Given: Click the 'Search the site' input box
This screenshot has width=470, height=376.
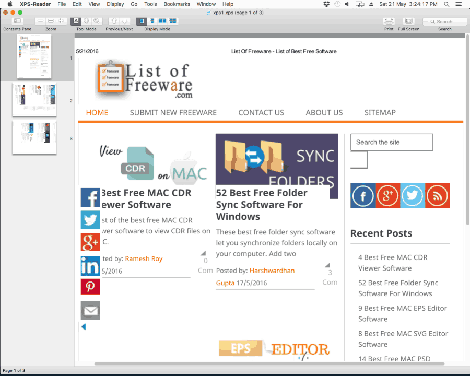Looking at the screenshot, I should (392, 142).
